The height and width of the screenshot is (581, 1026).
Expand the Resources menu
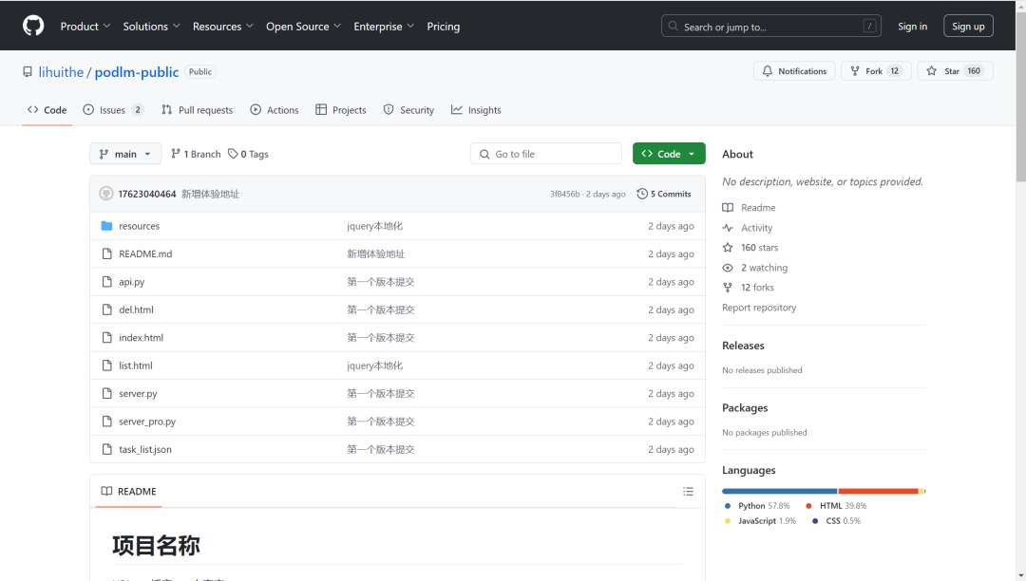[222, 27]
